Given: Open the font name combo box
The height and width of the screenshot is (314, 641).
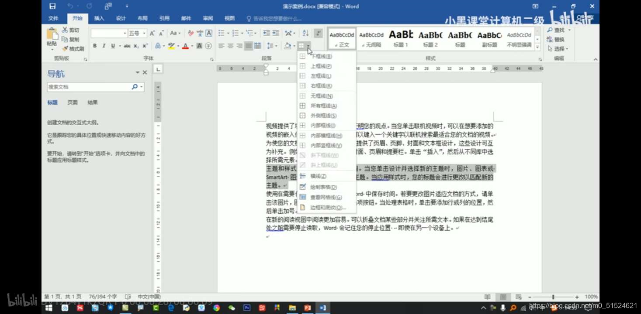Looking at the screenshot, I should click(x=109, y=33).
